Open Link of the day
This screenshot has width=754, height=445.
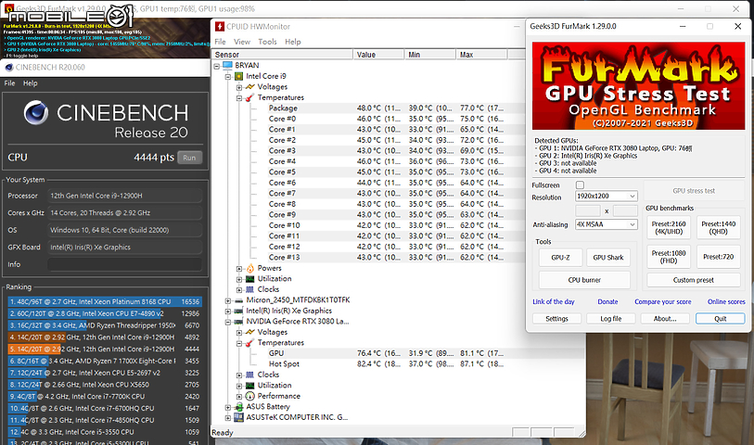(554, 302)
